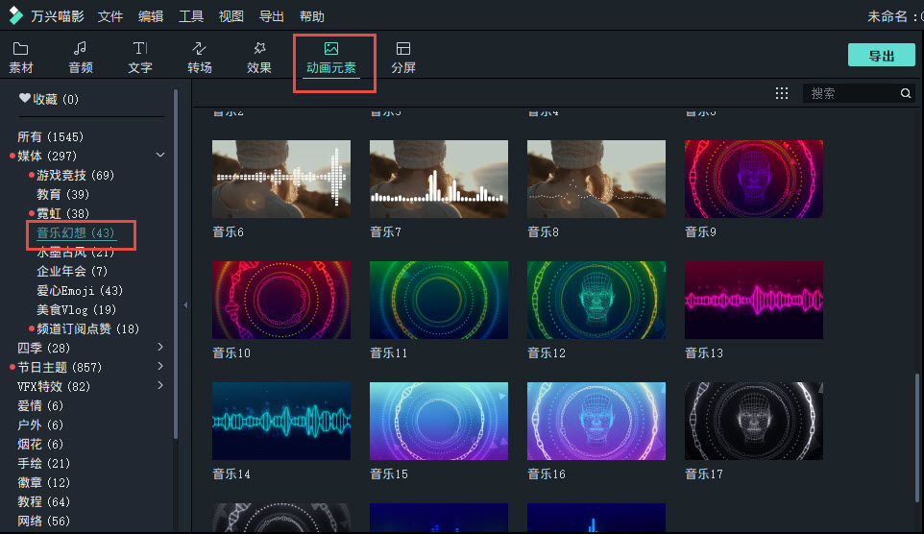Select the 音乐8 thumbnail
The height and width of the screenshot is (534, 924).
[596, 180]
